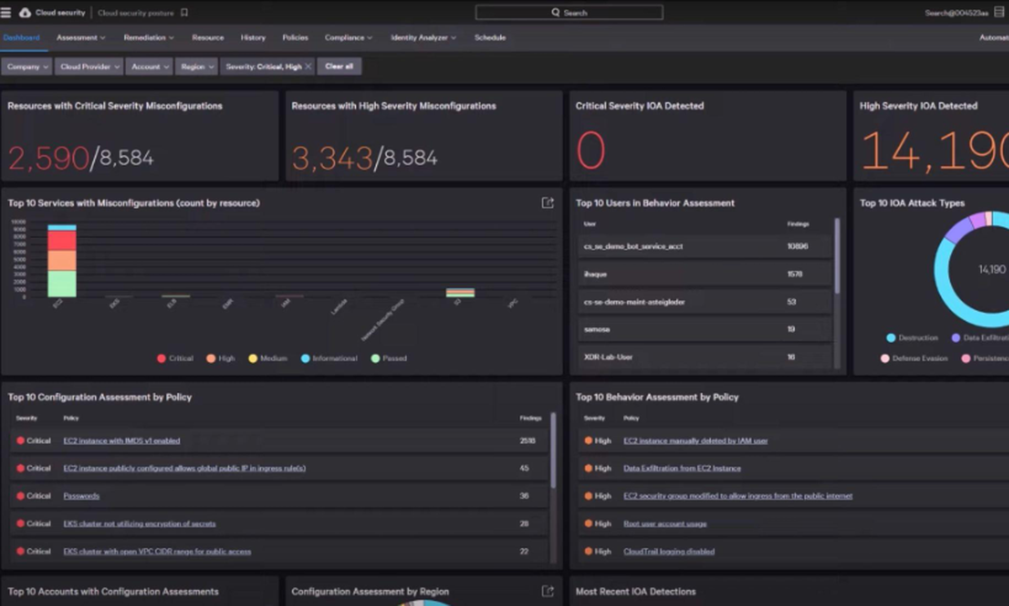
Task: Click the 3,343 high severity misconfigurations count
Action: pyautogui.click(x=332, y=158)
